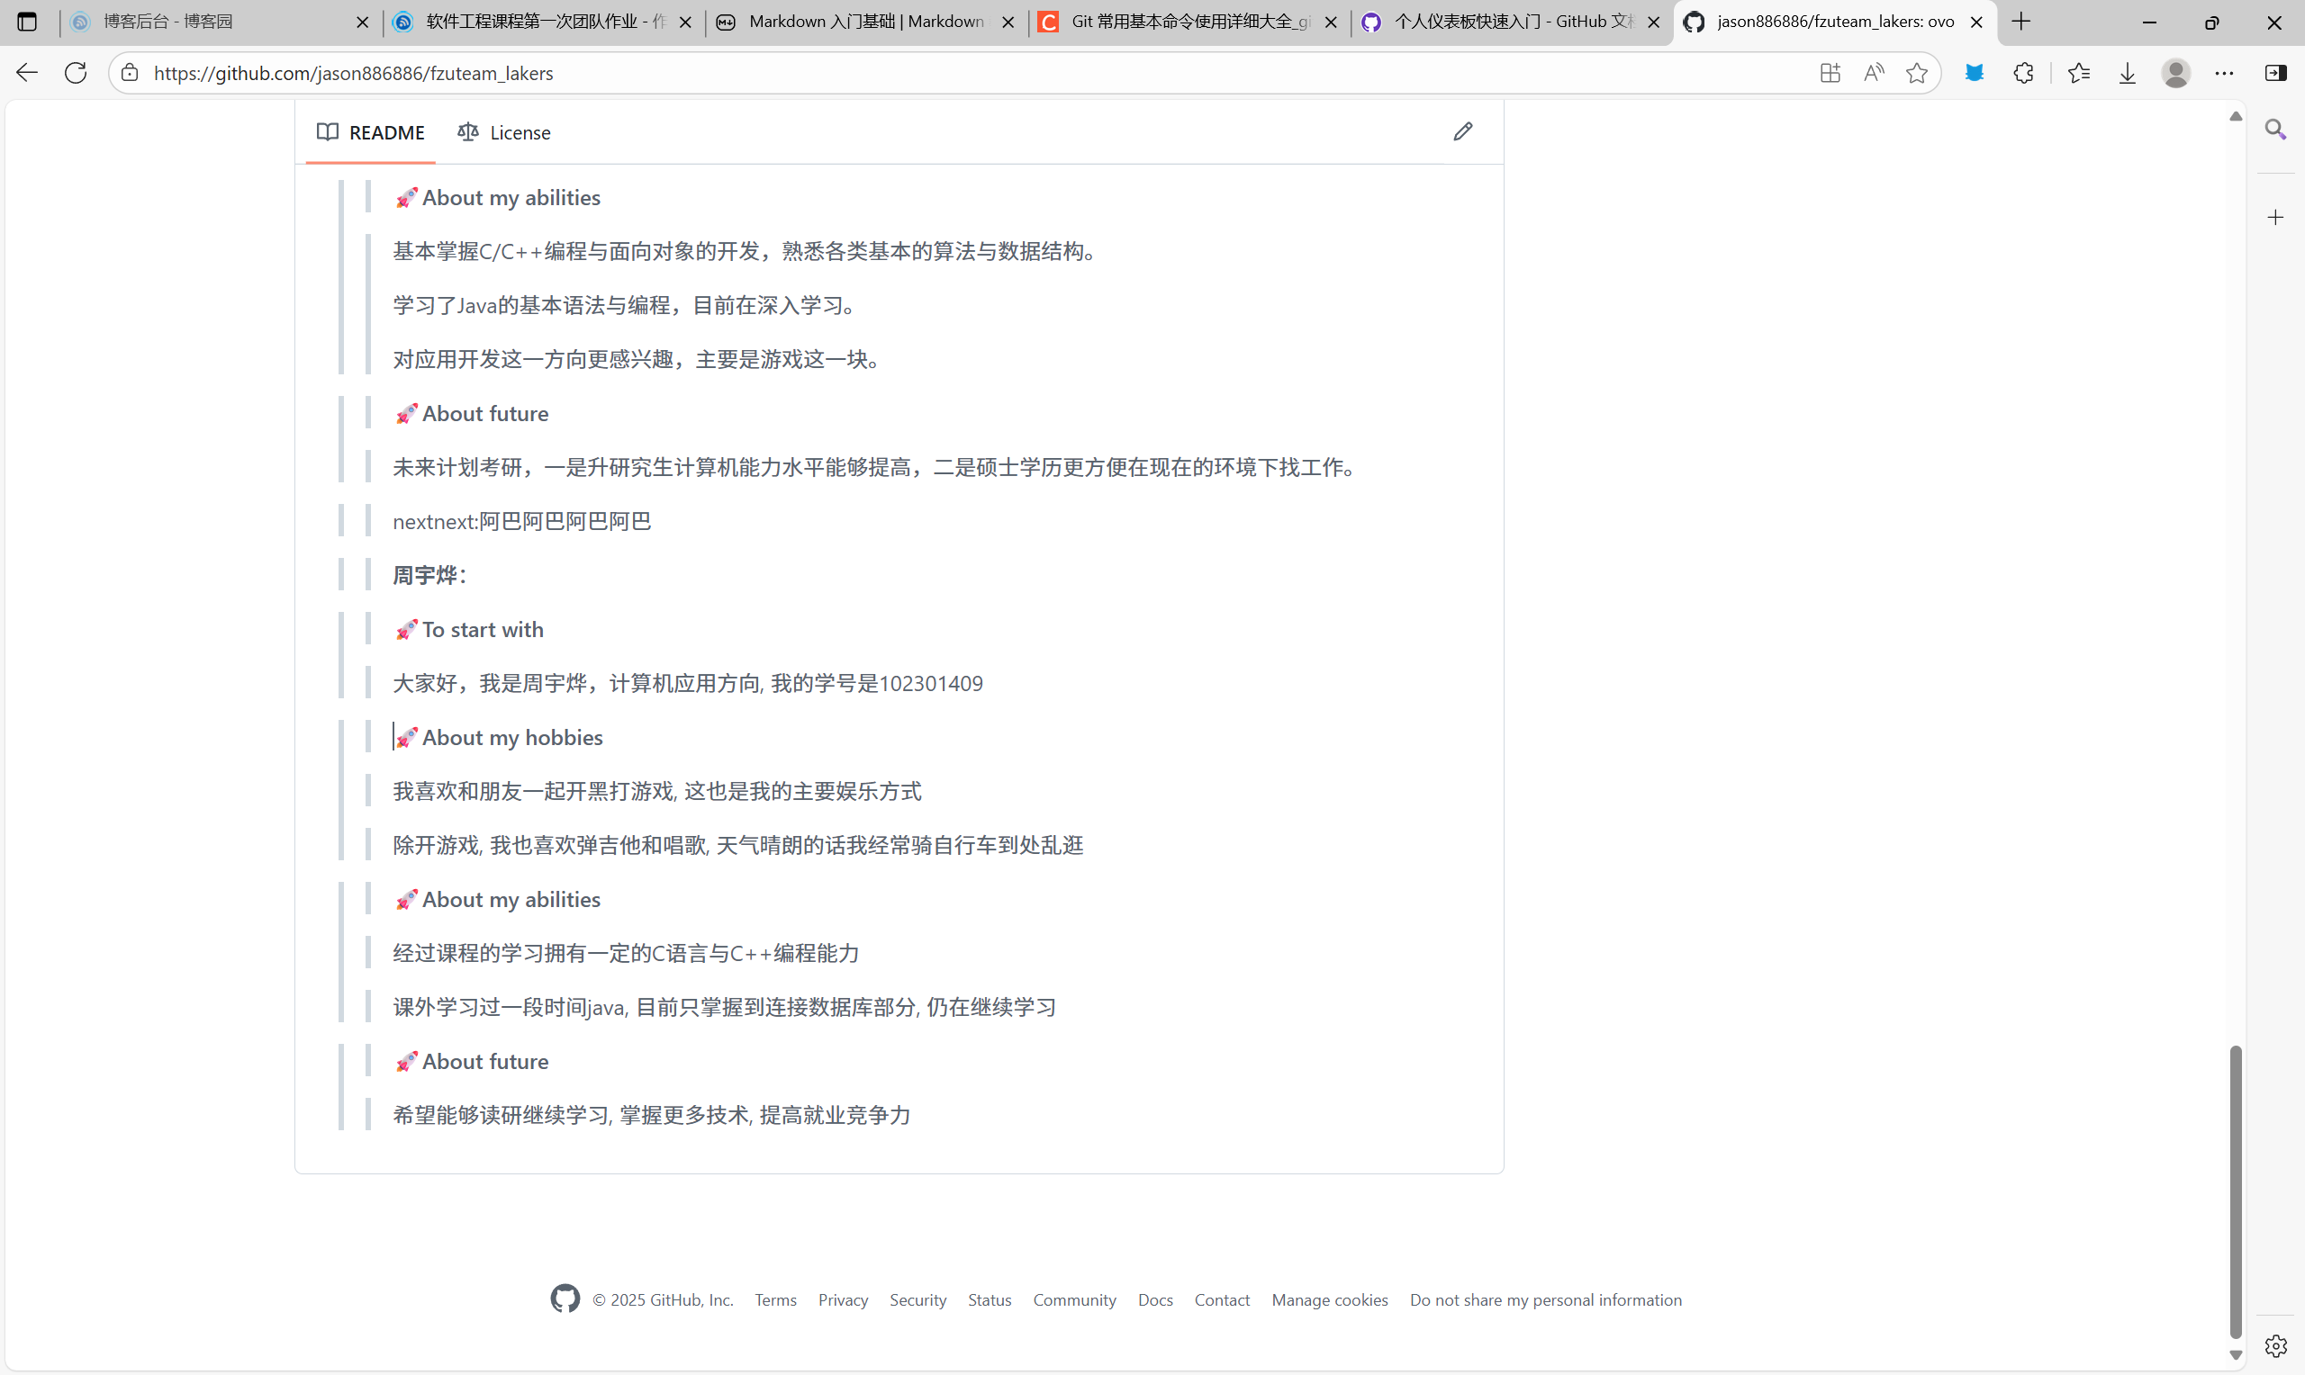2305x1375 pixels.
Task: Open browser Downloads
Action: [2127, 73]
